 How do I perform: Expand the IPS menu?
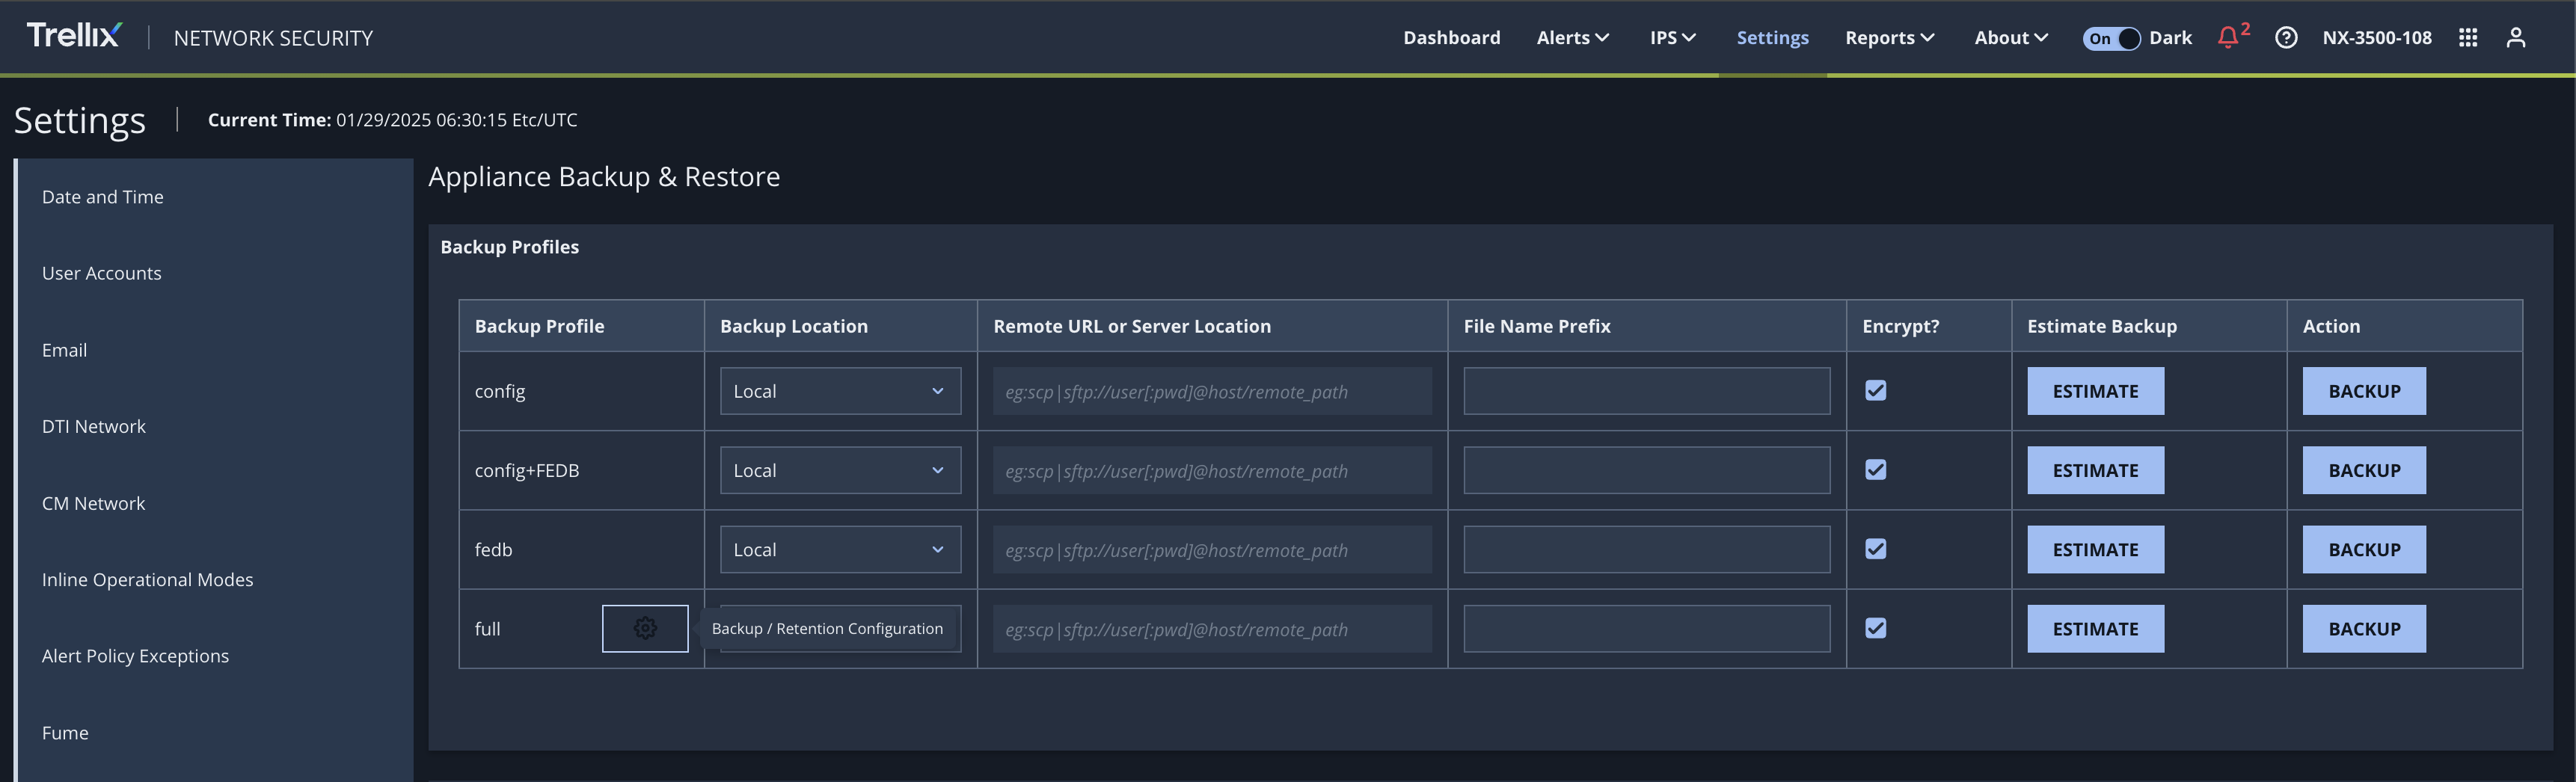click(x=1673, y=38)
